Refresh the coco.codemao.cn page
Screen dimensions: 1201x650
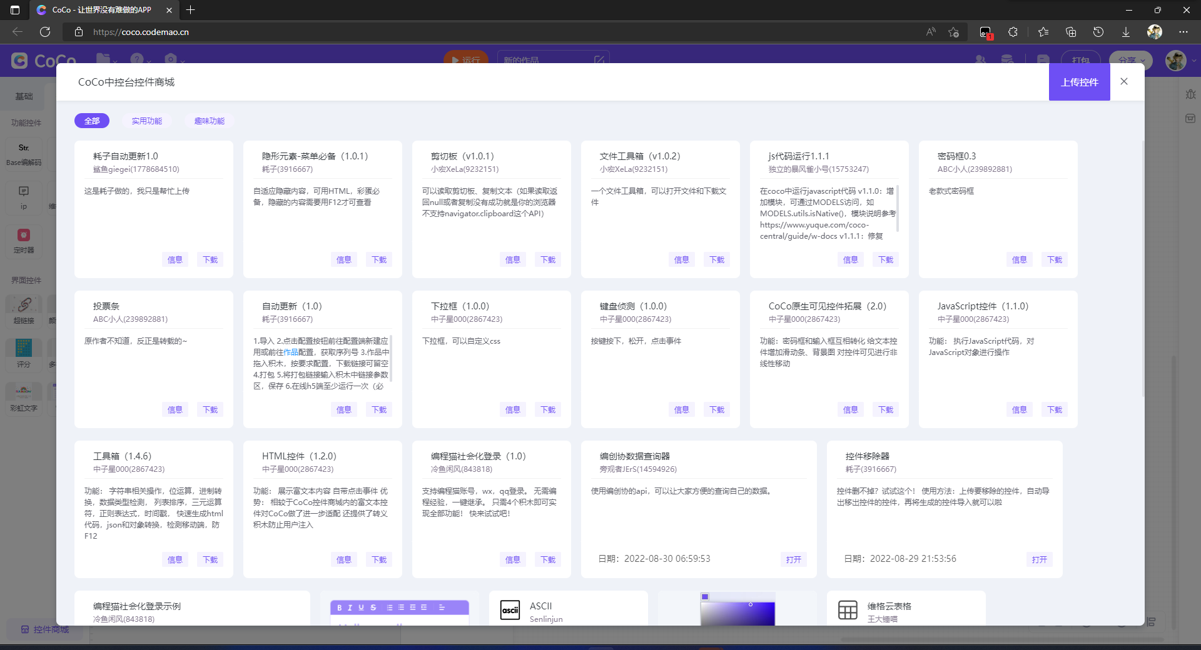tap(45, 32)
